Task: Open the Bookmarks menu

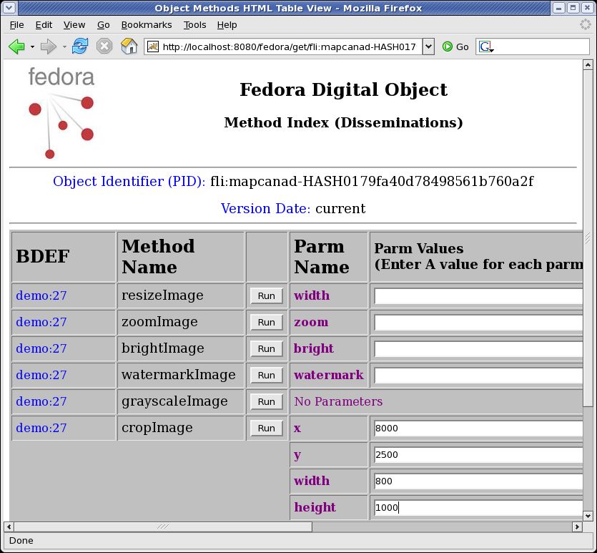Action: (x=147, y=25)
